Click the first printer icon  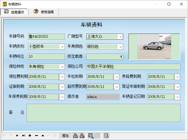tap(75, 136)
